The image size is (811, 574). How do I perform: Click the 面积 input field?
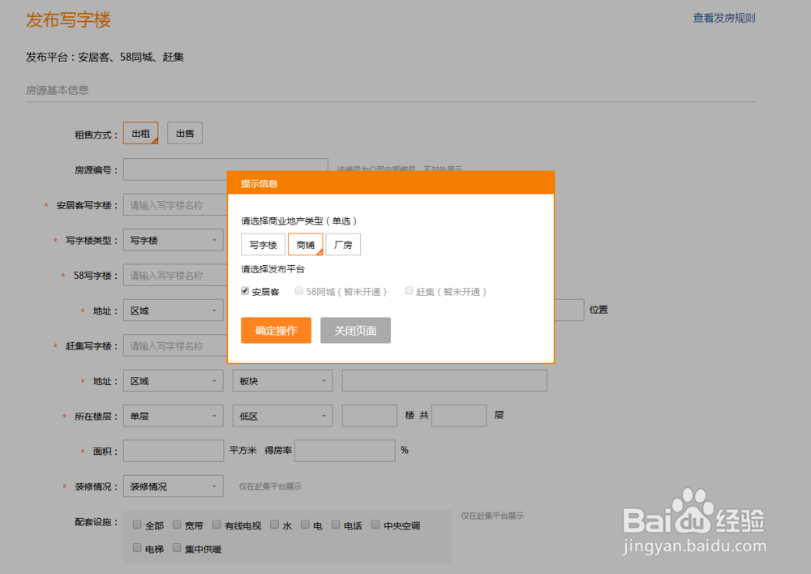[x=174, y=451]
